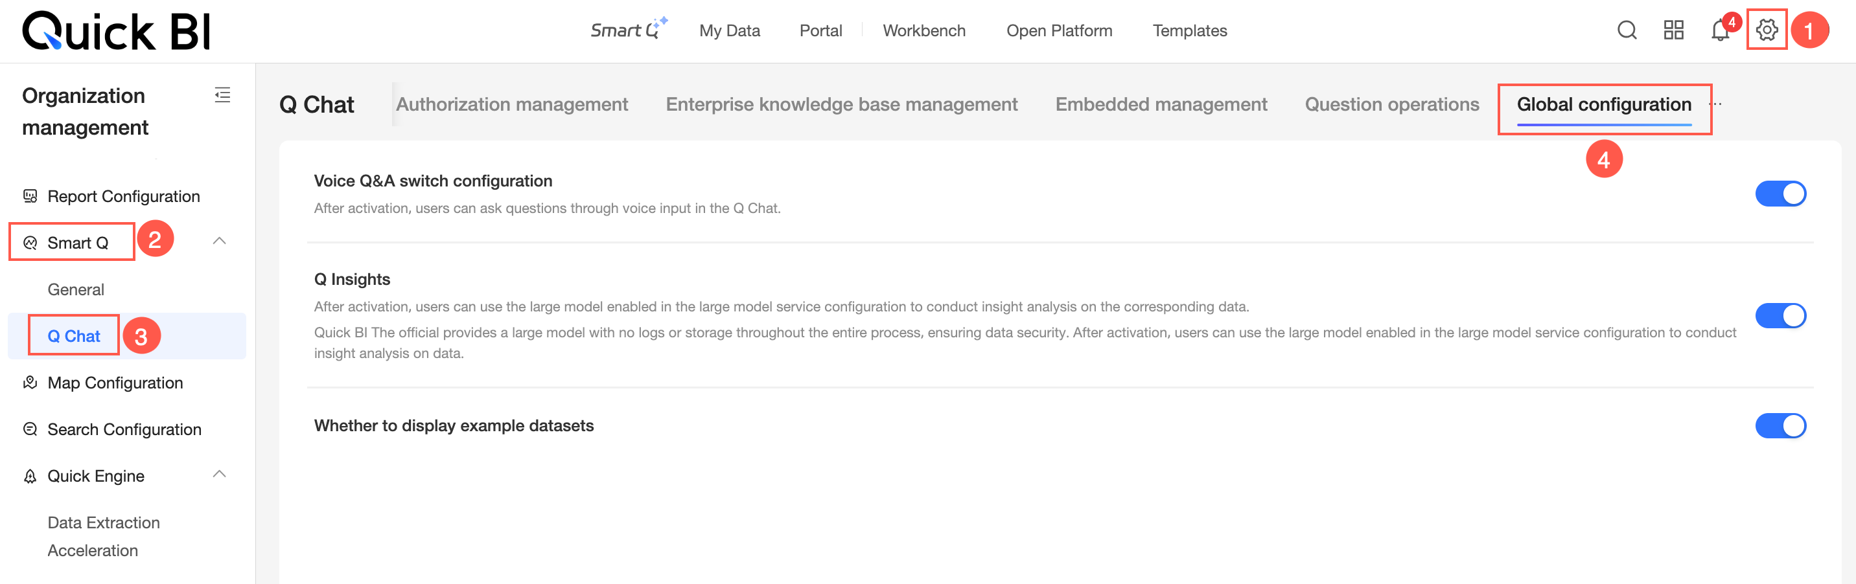The image size is (1856, 584).
Task: Click the settings gear icon
Action: click(1766, 30)
